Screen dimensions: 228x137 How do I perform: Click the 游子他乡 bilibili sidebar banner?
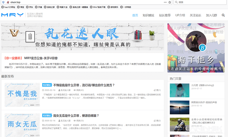point(196,48)
